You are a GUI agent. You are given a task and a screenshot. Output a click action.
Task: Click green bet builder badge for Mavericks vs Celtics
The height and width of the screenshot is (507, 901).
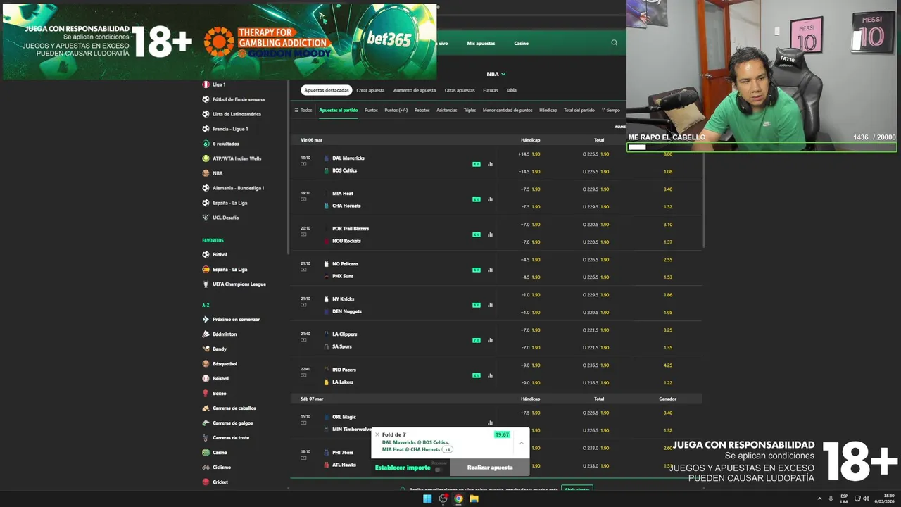(477, 164)
